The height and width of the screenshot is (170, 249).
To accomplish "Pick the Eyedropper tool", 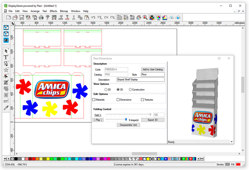I will pyautogui.click(x=6, y=108).
